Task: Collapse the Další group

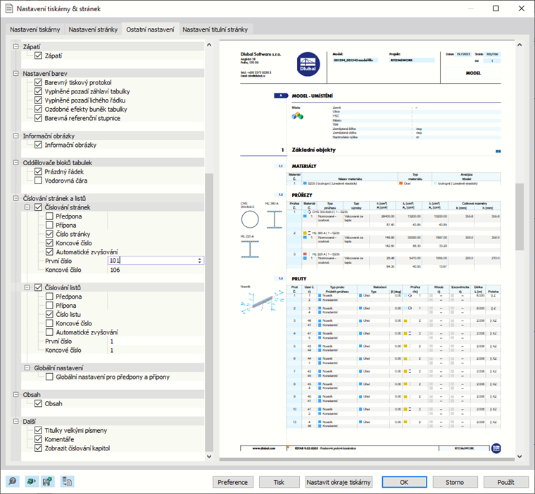Action: click(x=15, y=422)
